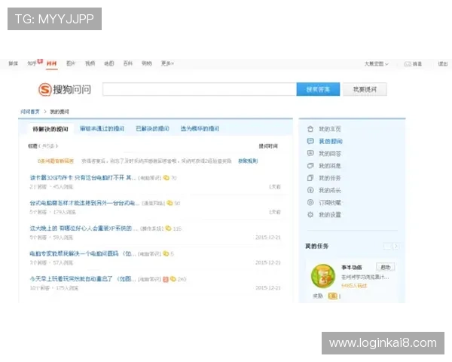Click the green task badge thumbnail
The width and height of the screenshot is (452, 362).
[323, 276]
